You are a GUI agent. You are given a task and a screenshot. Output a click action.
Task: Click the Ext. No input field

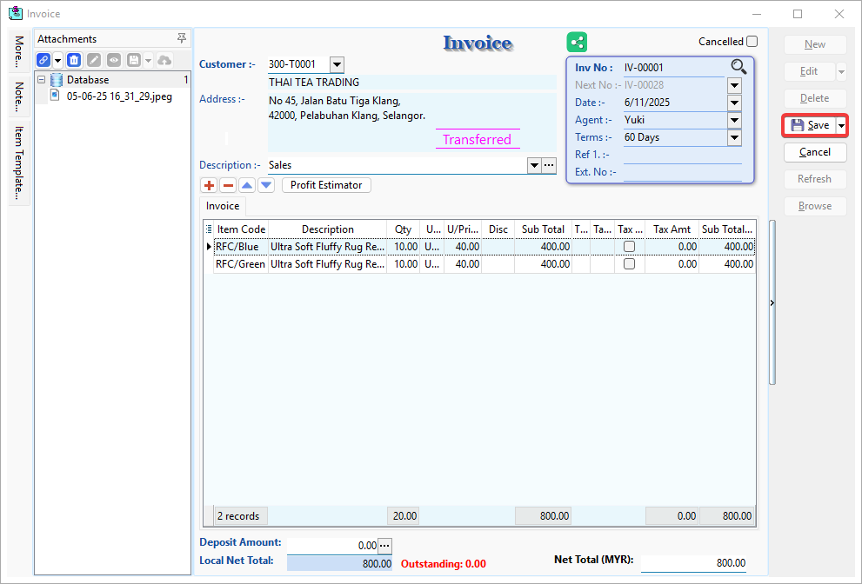coord(682,173)
